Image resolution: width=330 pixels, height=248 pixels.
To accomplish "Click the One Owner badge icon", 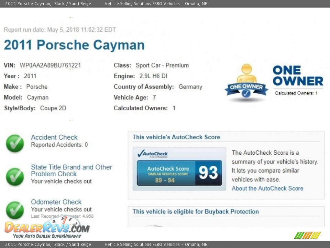I will (246, 83).
